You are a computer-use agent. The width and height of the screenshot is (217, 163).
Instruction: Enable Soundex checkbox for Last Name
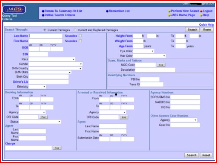pyautogui.click(x=80, y=35)
